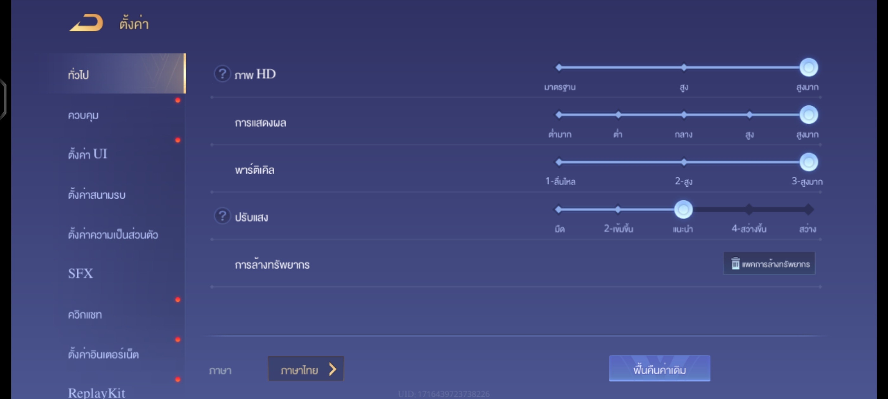
Task: Set ปรับแสง brightness to 4-สว่างขึ้น
Action: point(749,209)
